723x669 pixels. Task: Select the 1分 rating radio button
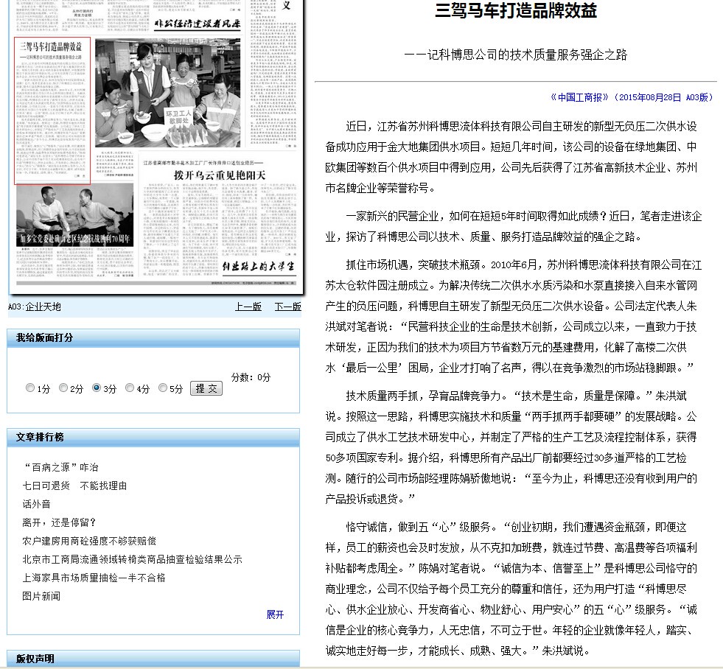[30, 388]
